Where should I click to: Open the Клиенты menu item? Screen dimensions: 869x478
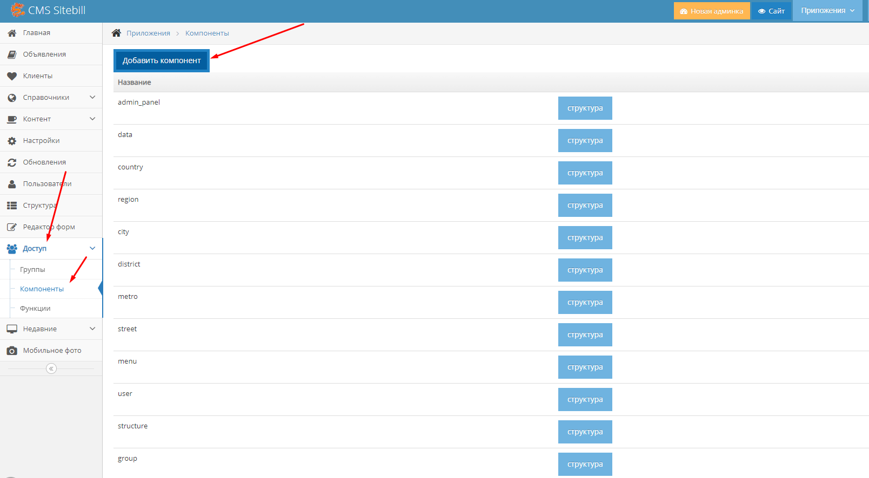[x=51, y=76]
